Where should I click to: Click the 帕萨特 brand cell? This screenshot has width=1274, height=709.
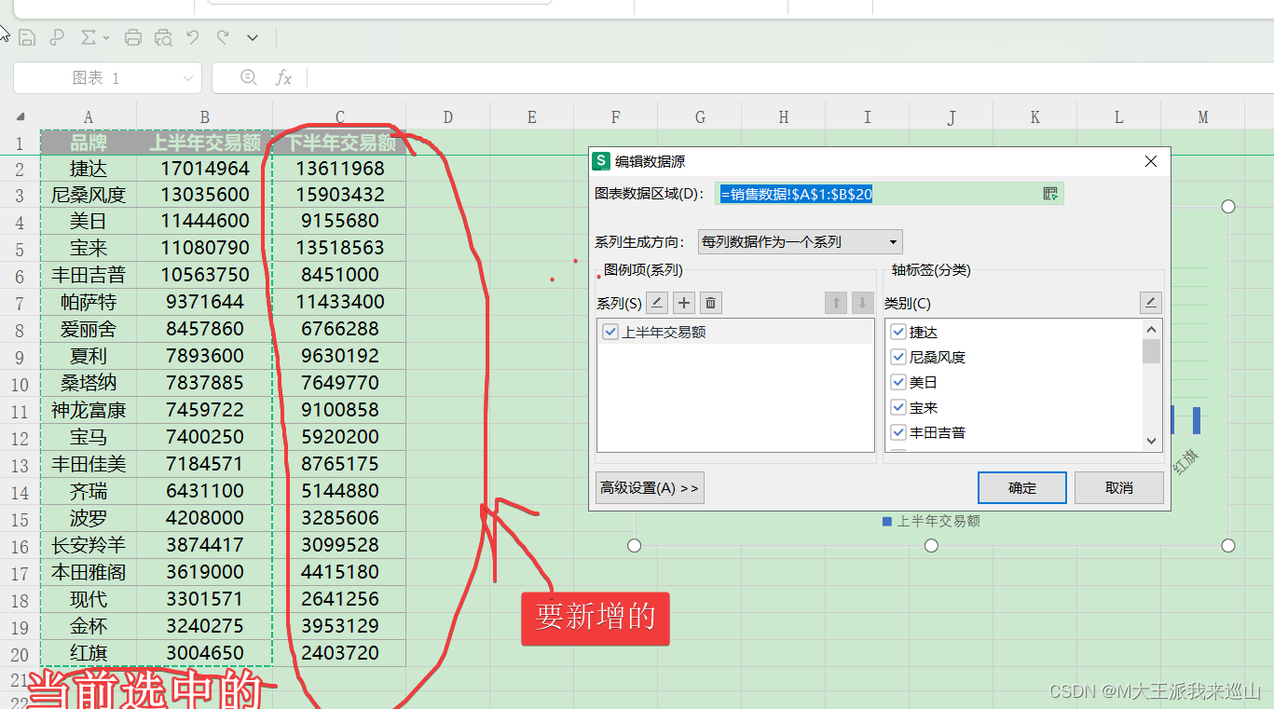[x=89, y=302]
